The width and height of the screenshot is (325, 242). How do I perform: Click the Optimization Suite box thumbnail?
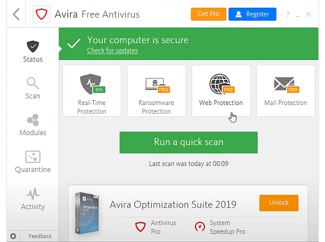click(x=88, y=213)
